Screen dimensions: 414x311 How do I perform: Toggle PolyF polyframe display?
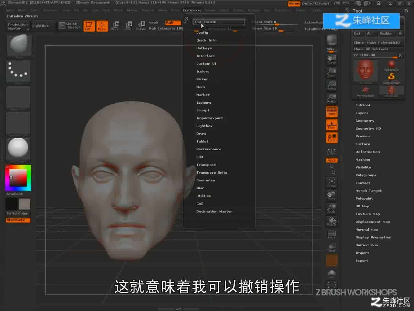332,235
